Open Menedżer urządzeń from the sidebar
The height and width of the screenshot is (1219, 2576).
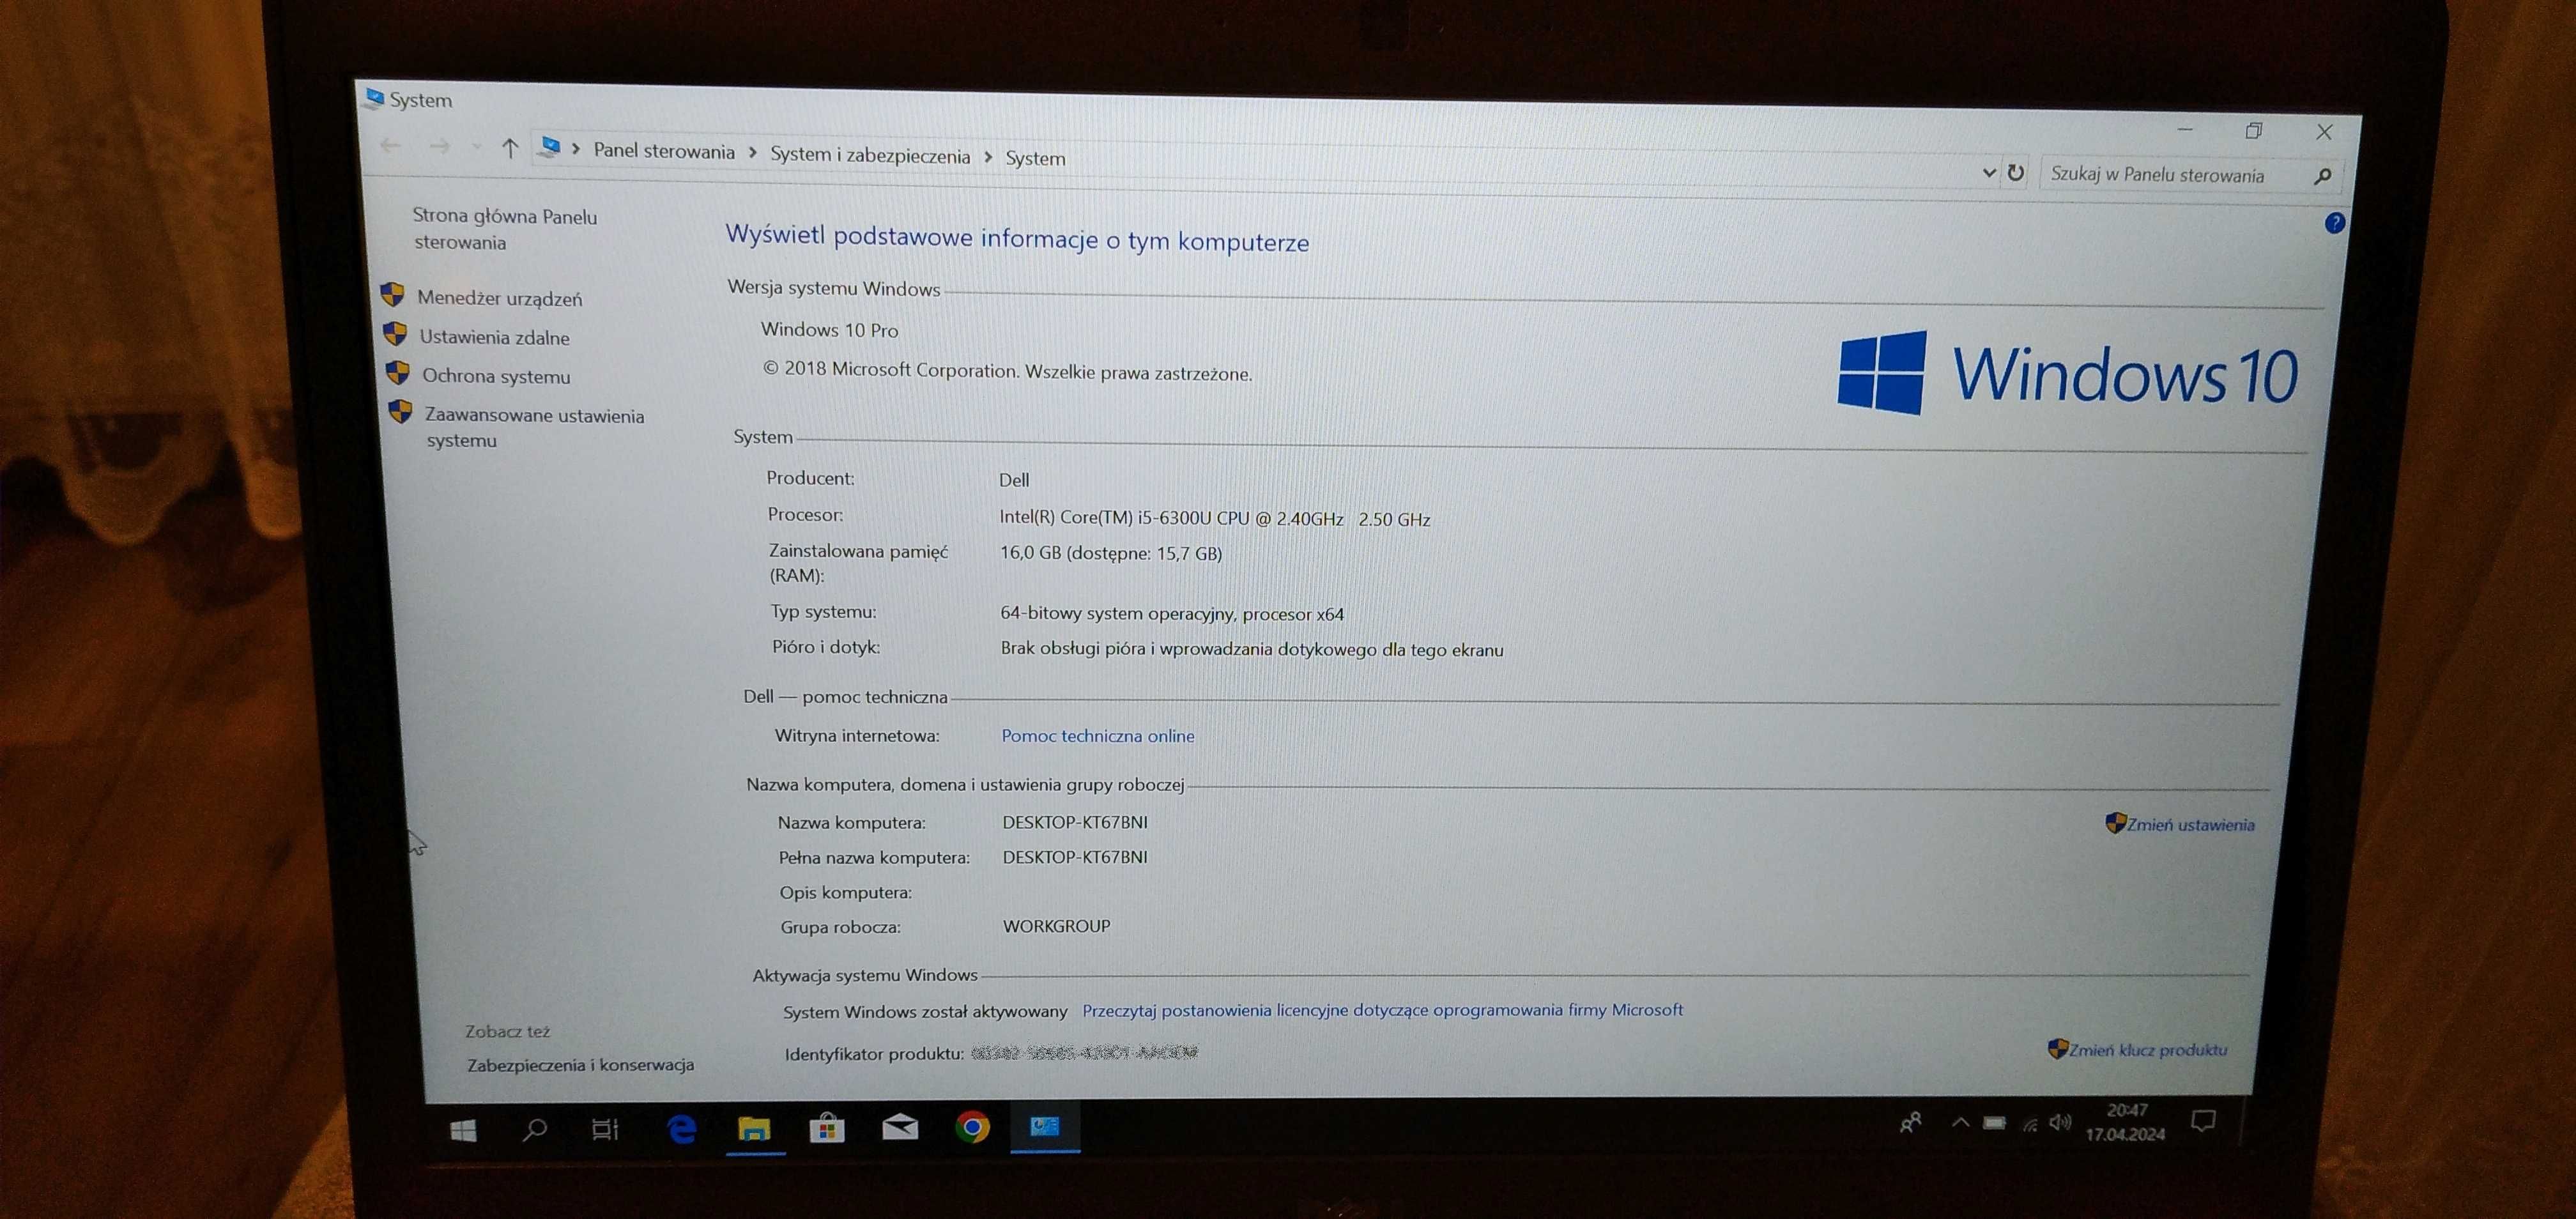[x=499, y=298]
